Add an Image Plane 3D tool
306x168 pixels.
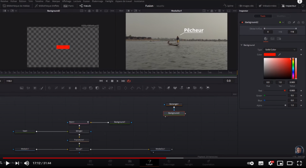point(168,88)
